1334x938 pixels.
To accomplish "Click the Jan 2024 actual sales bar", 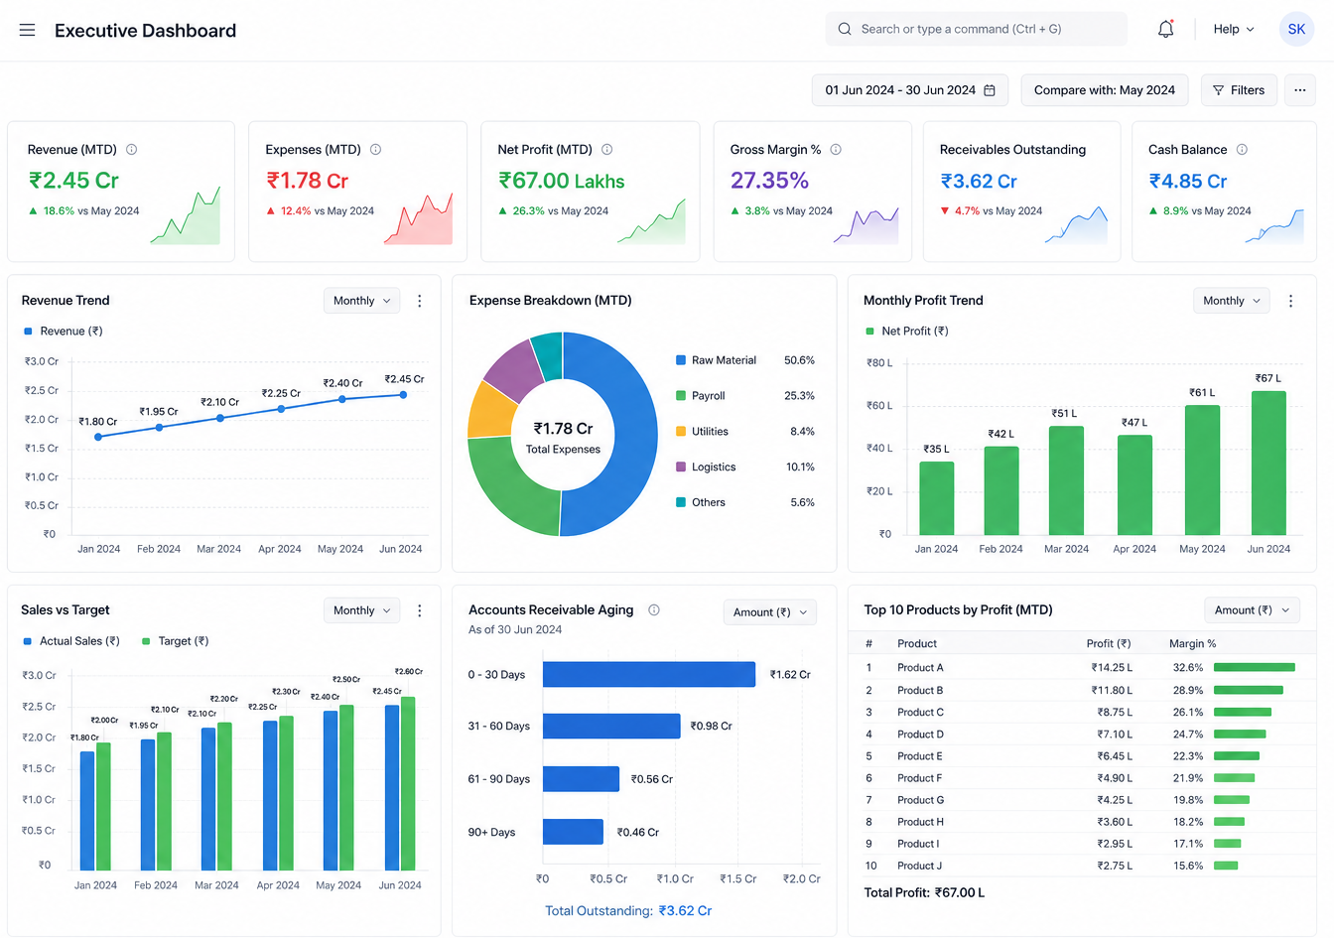I will [x=87, y=810].
